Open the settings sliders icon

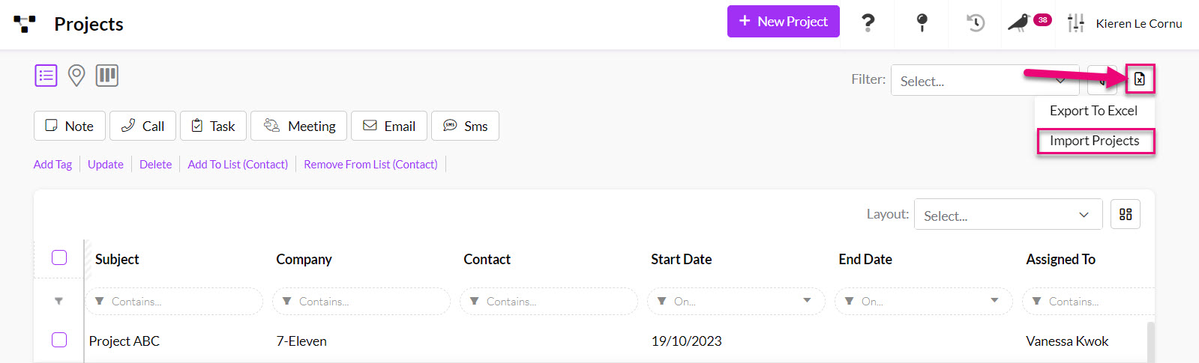(1076, 23)
